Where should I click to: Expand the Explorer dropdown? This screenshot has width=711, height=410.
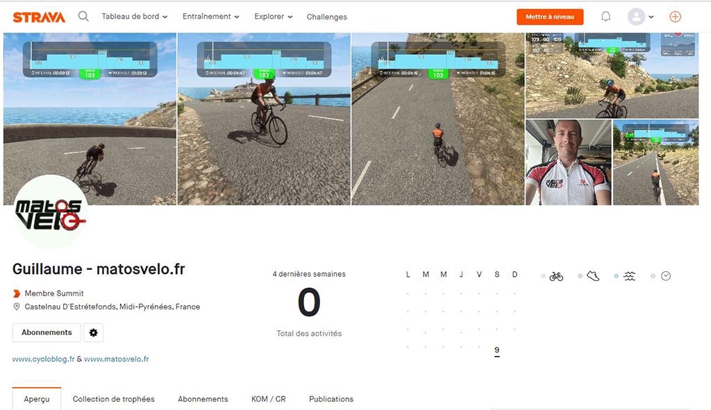[x=274, y=17]
